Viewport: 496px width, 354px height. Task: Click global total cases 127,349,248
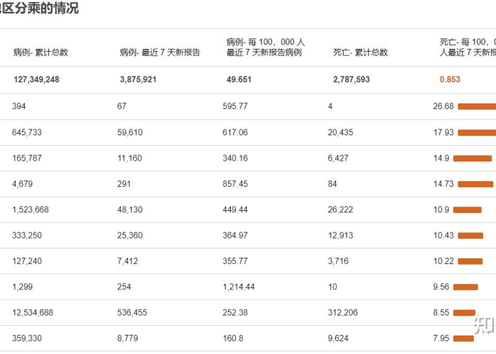coord(36,79)
